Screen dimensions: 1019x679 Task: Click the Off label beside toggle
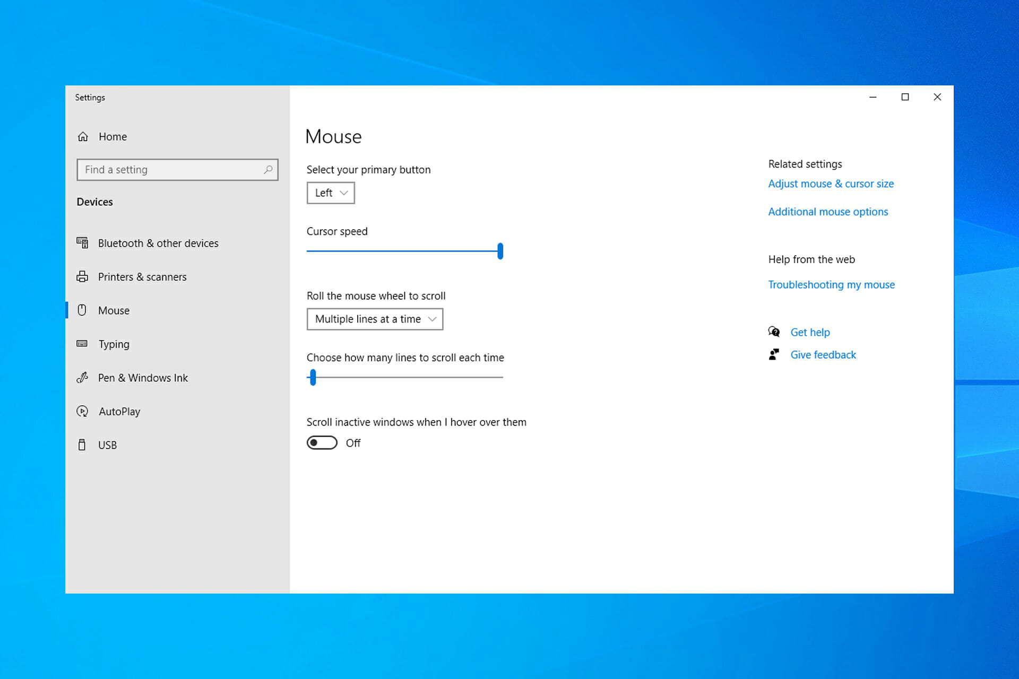point(353,443)
